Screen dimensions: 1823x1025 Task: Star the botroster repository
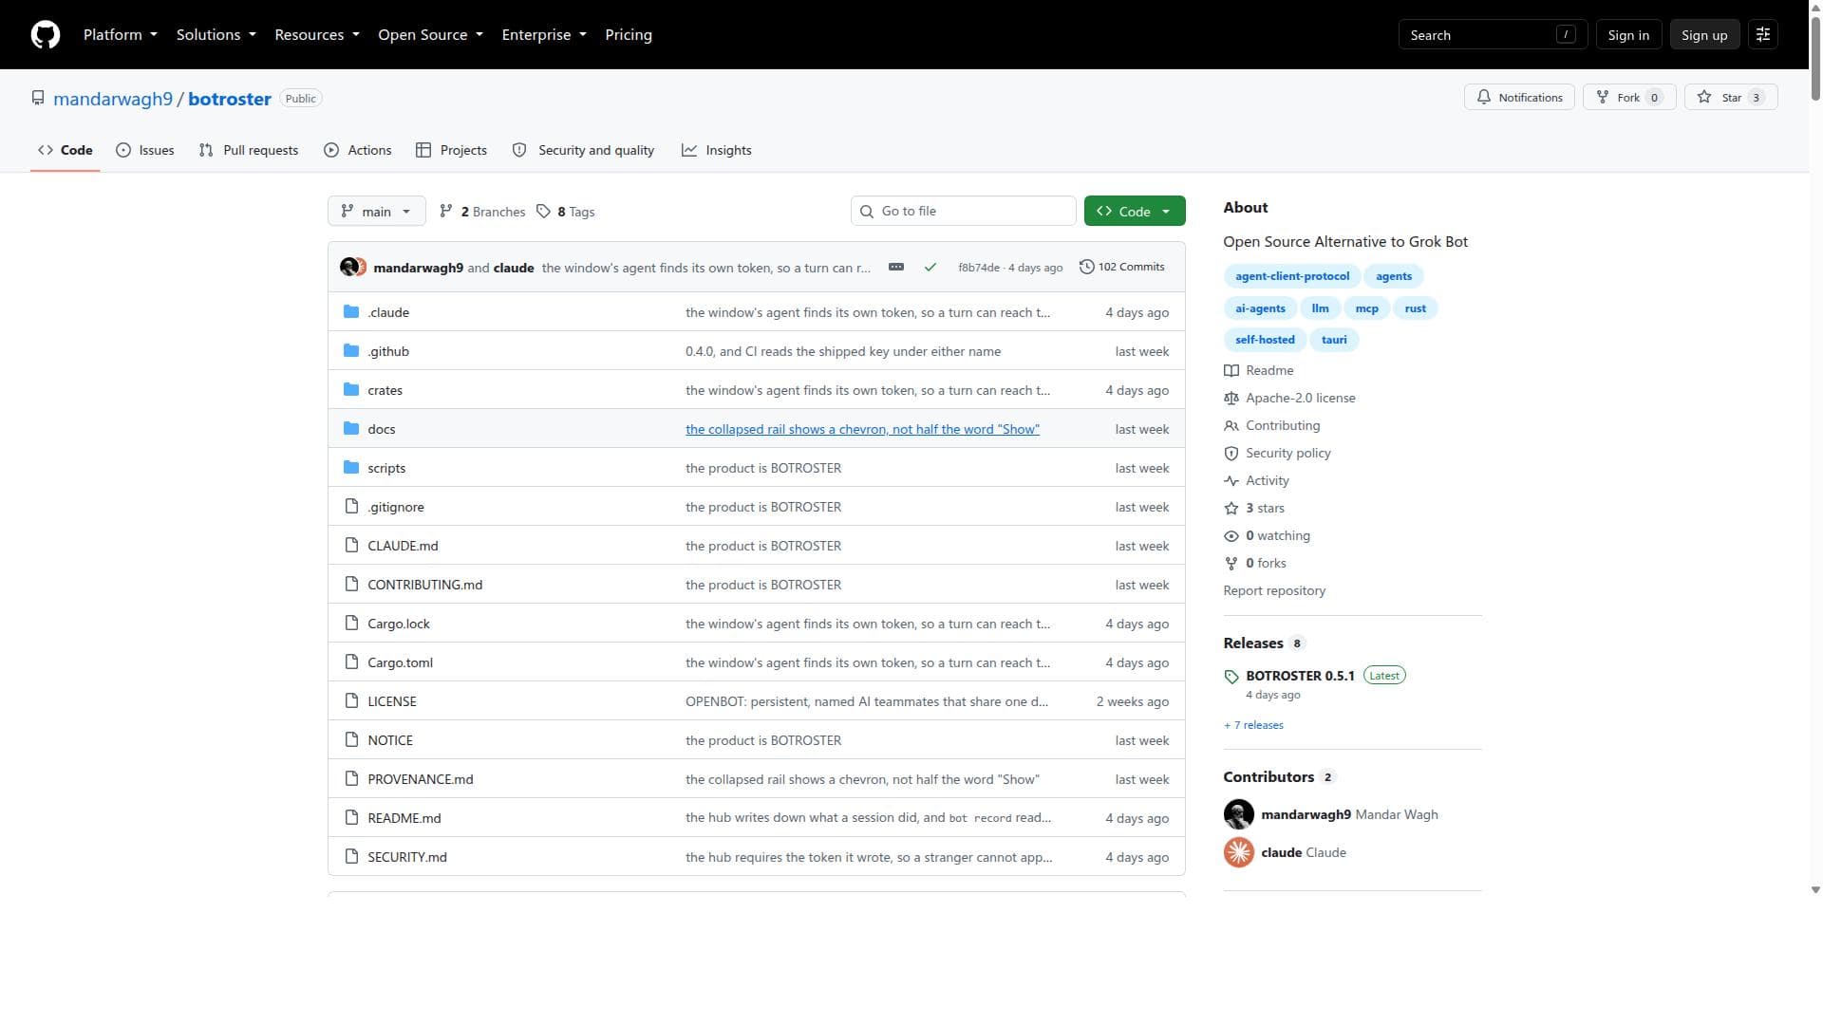coord(1731,98)
